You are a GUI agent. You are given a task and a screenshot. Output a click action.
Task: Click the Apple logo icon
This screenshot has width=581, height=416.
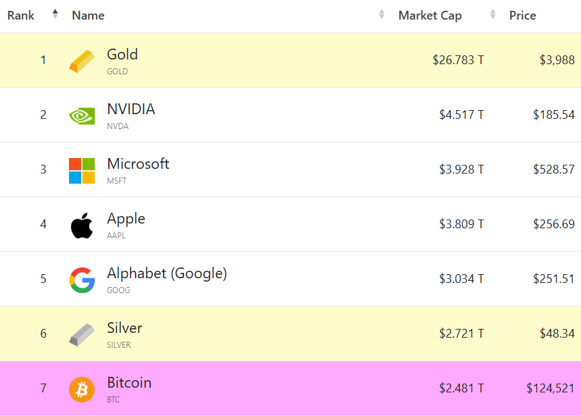click(x=82, y=225)
